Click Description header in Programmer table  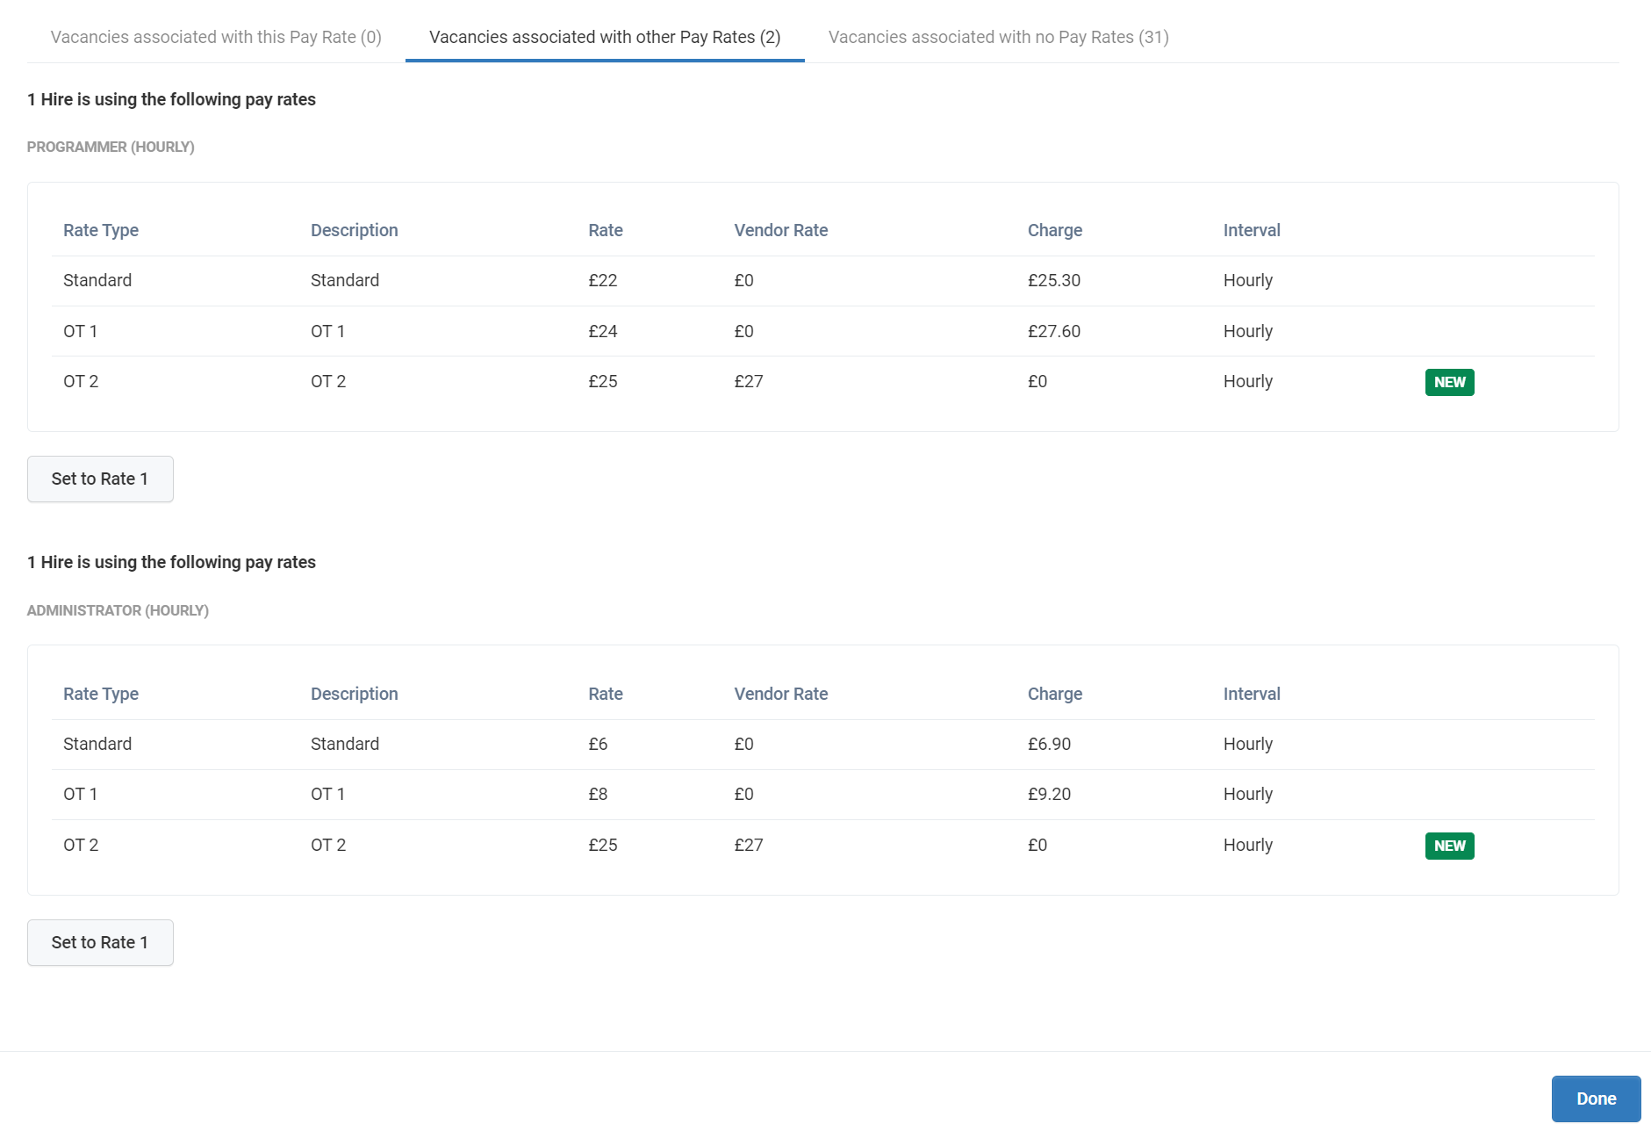355,230
